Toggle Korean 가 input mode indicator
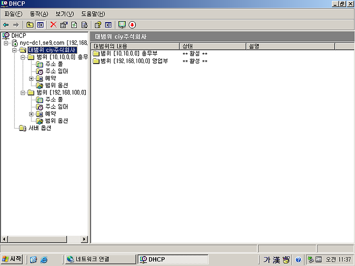Screen dimensions: 355x266 [x=266, y=260]
